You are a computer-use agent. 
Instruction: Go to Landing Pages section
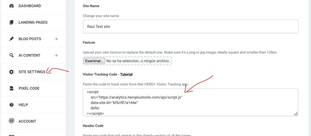click(x=33, y=22)
